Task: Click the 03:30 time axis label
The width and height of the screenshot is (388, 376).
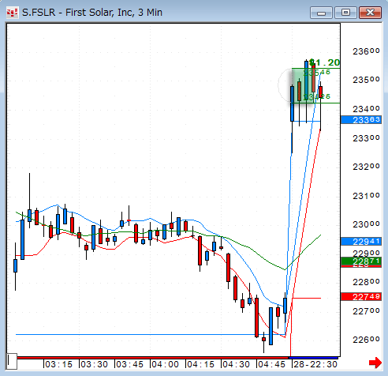Action: tap(94, 364)
